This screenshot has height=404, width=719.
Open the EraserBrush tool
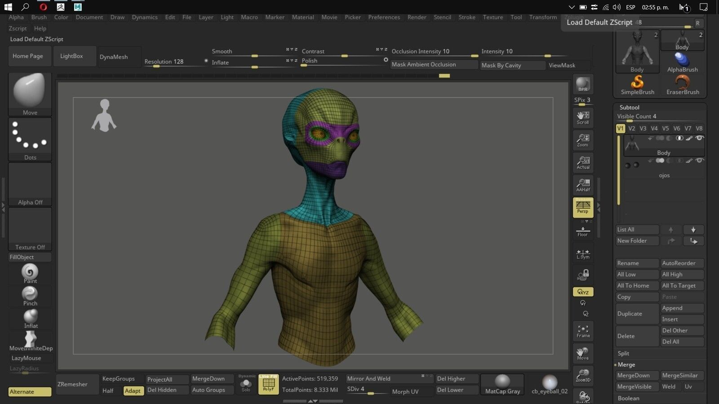(x=683, y=83)
